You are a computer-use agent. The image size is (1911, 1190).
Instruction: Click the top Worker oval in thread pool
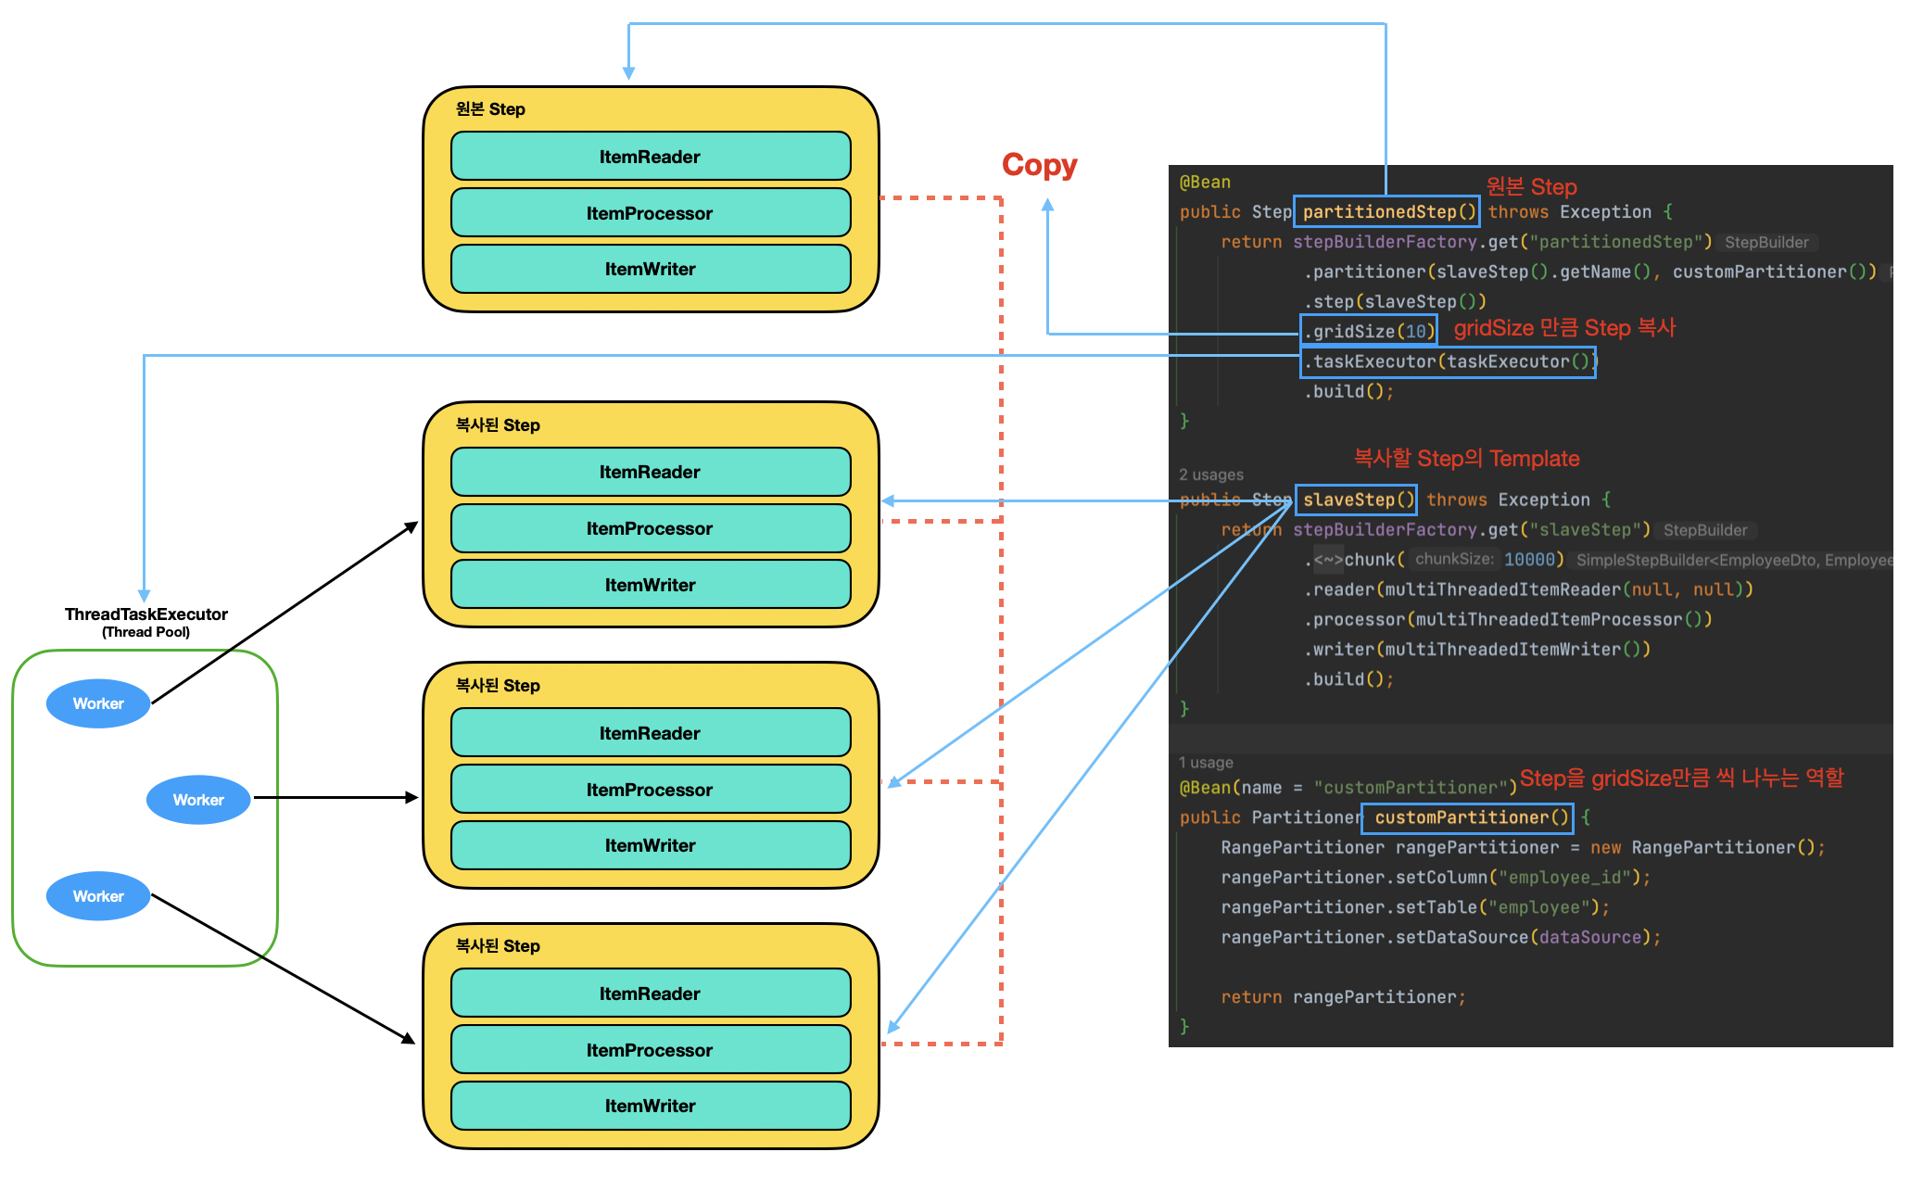pos(98,703)
